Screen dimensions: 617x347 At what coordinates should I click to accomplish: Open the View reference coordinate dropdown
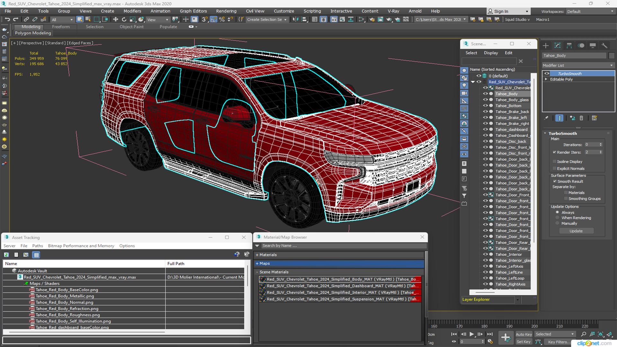(157, 20)
